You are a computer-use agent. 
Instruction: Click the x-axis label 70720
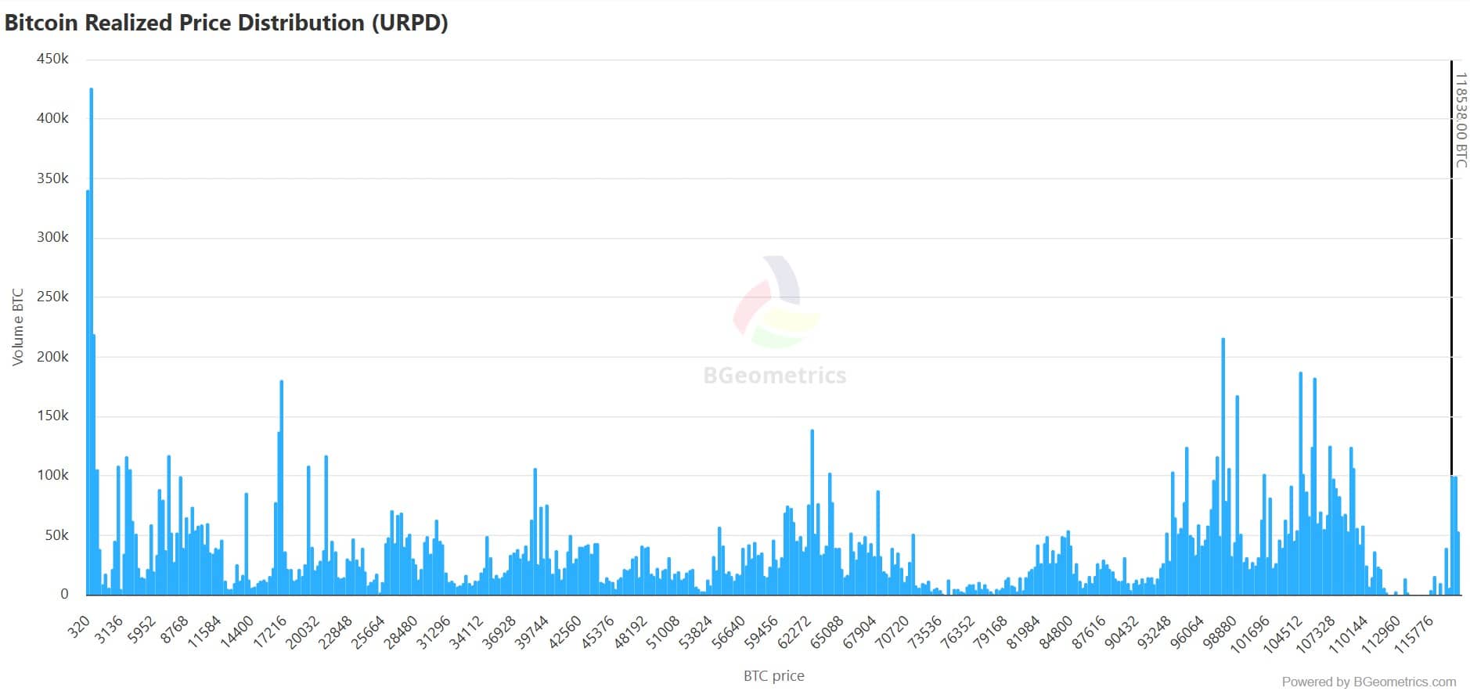(892, 632)
